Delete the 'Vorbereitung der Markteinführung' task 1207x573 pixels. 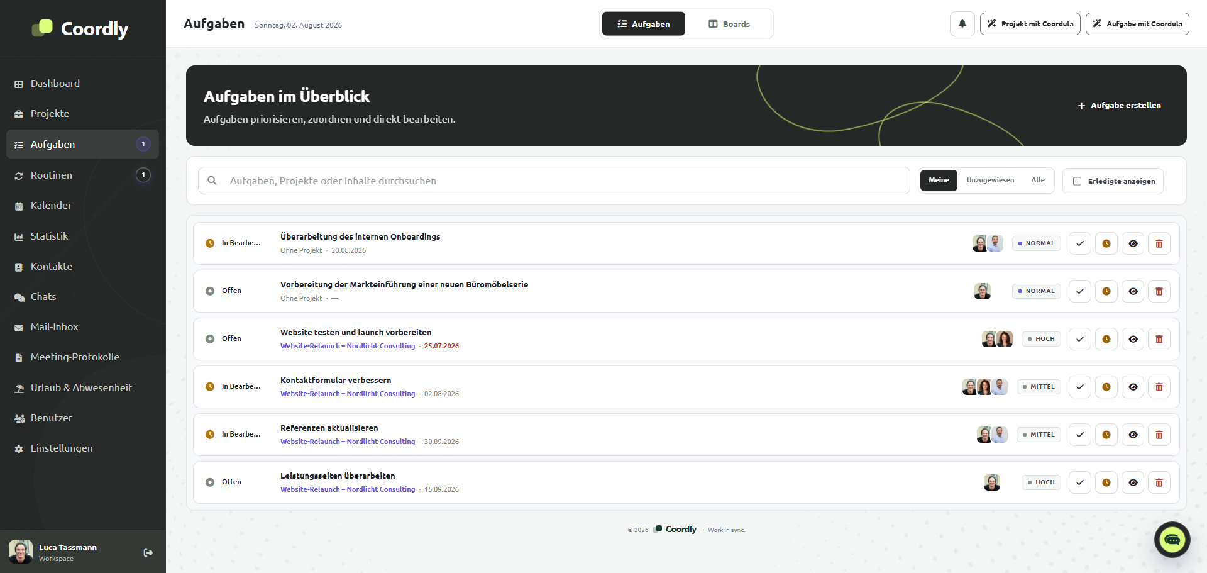[1159, 291]
